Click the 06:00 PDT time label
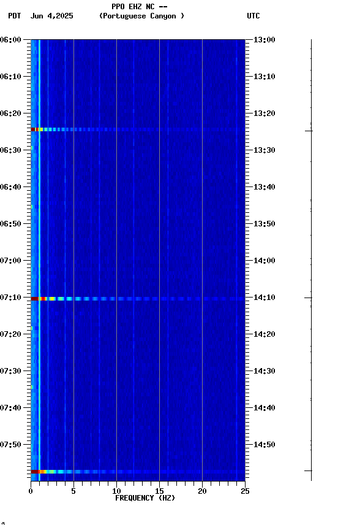 [10, 40]
